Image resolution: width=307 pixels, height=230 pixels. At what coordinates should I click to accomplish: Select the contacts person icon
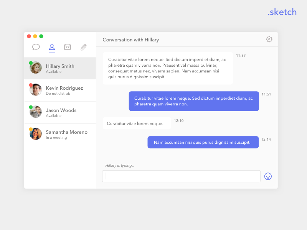pyautogui.click(x=52, y=47)
